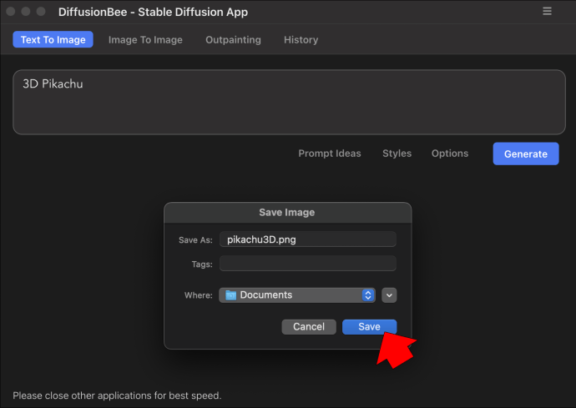Expand the save dialog with chevron button
576x408 pixels.
(x=389, y=295)
